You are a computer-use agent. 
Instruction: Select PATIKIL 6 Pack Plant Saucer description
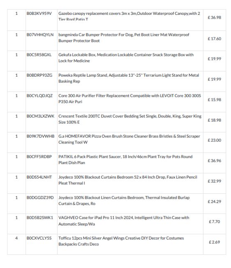125,160
